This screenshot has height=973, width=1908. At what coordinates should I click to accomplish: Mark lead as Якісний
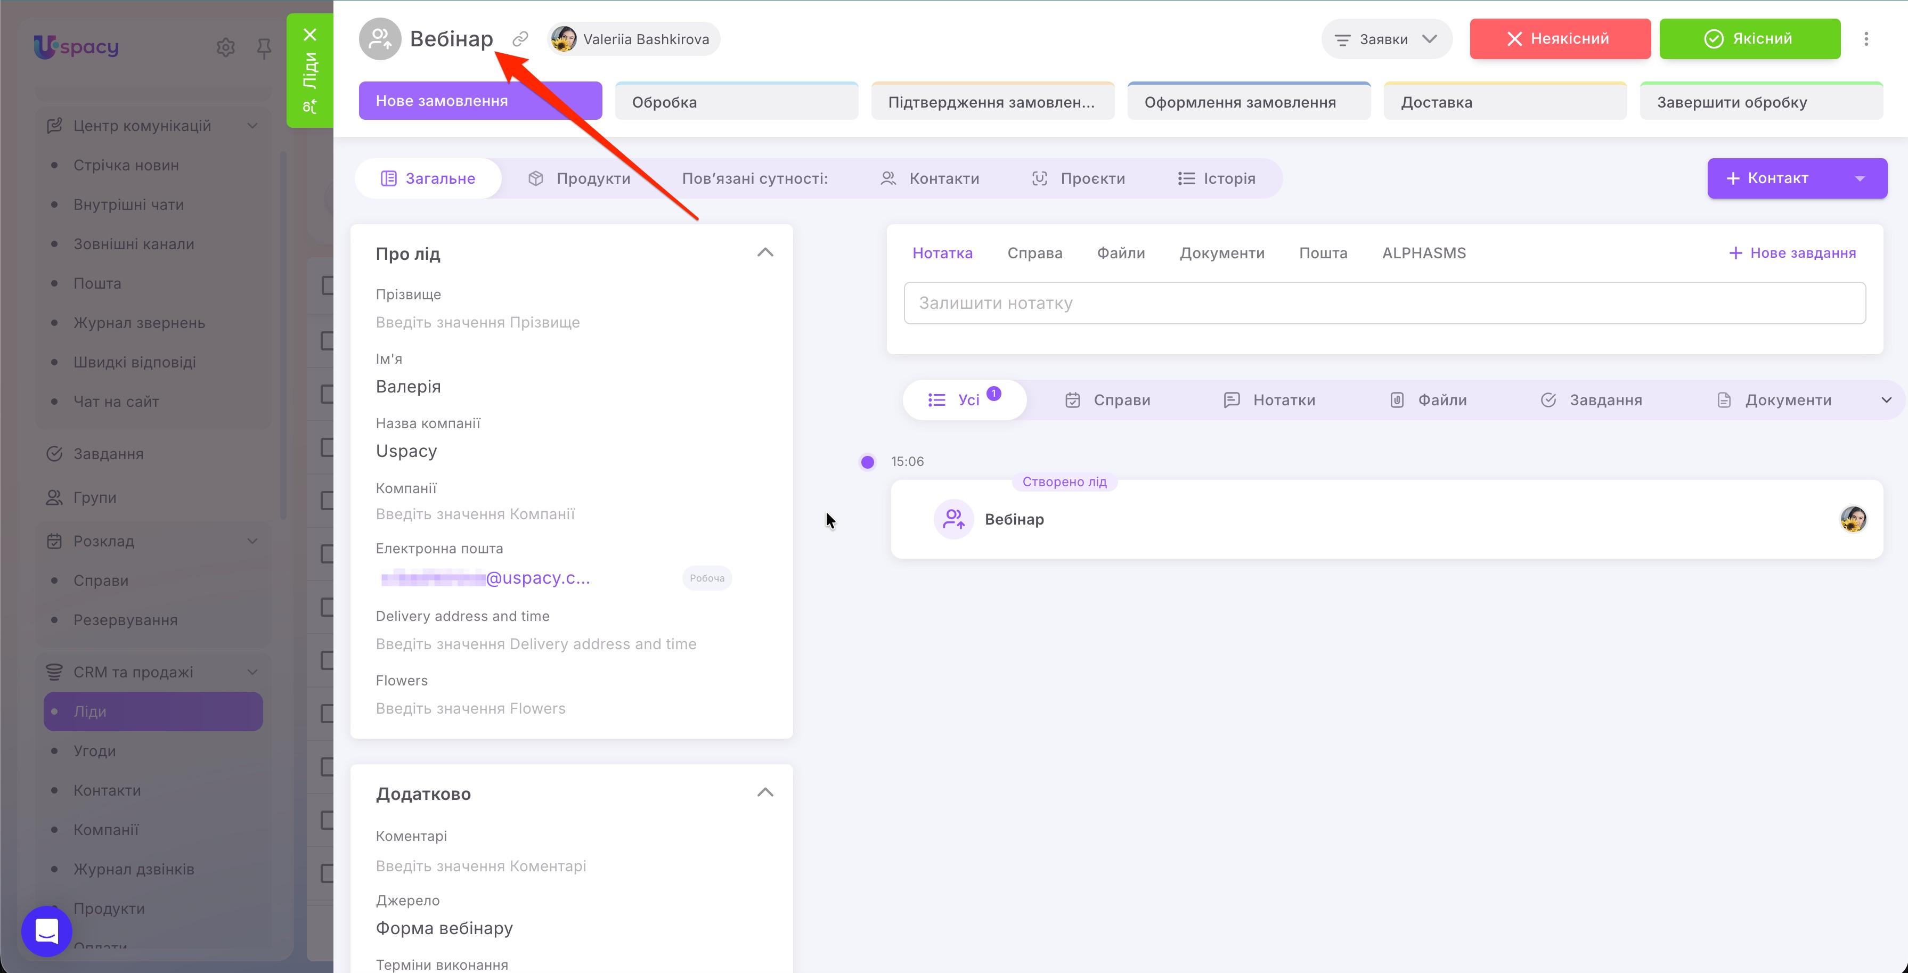coord(1749,38)
